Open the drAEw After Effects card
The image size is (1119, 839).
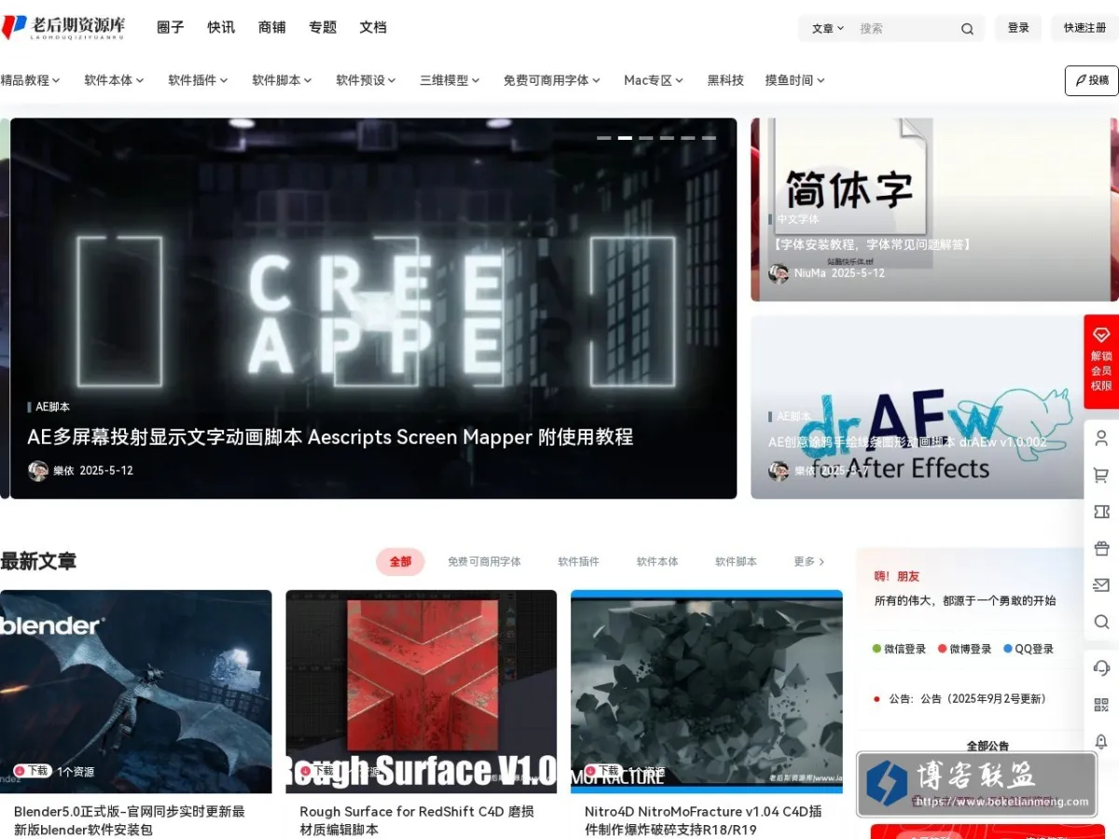[x=916, y=407]
